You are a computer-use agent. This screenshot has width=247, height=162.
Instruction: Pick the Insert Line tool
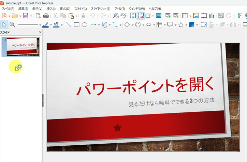[x=69, y=24]
